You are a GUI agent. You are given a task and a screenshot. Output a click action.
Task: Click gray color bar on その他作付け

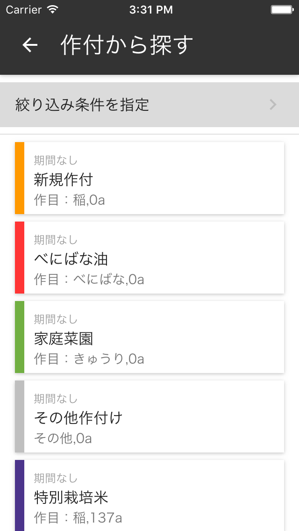pos(20,416)
